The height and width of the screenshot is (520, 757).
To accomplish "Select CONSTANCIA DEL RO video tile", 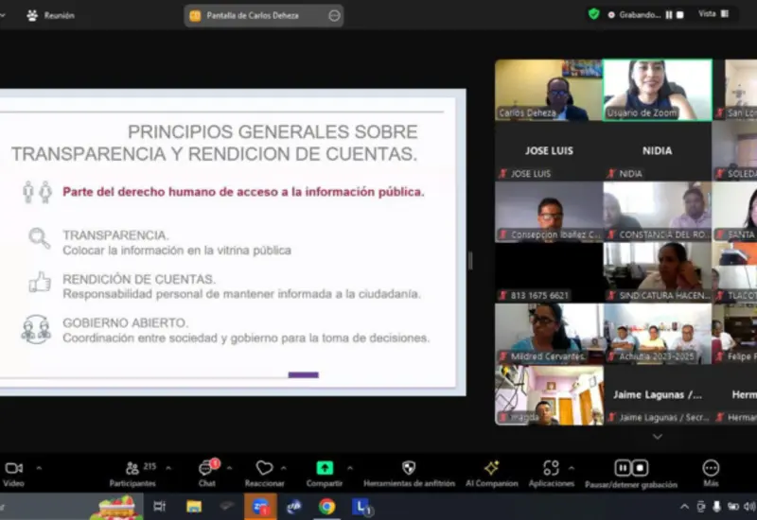I will (x=658, y=212).
